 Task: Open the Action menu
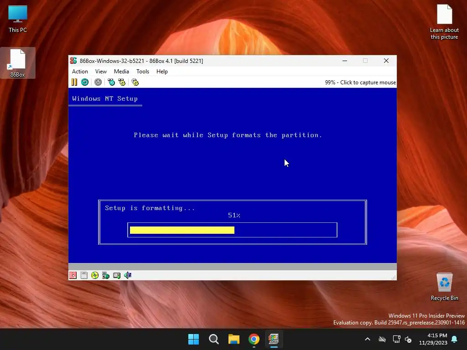pyautogui.click(x=80, y=72)
